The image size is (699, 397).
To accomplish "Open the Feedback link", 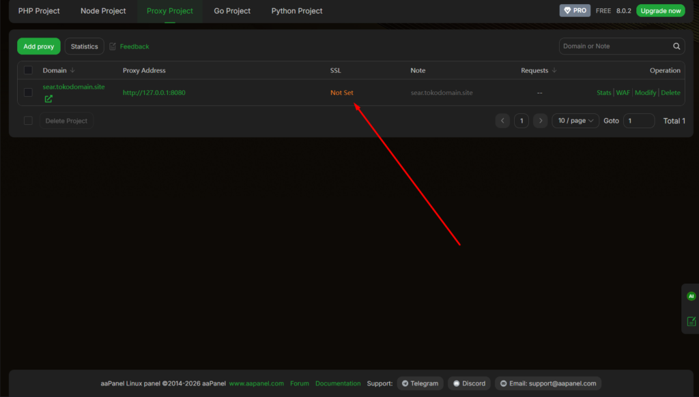I will point(134,46).
